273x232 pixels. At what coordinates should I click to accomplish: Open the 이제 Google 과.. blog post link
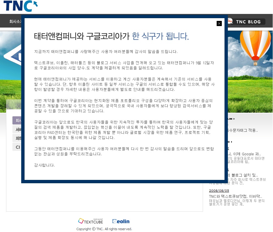(x=245, y=154)
